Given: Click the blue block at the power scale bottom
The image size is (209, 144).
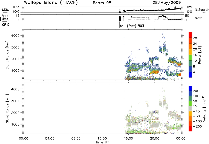Looking at the screenshot, I should pos(190,75).
